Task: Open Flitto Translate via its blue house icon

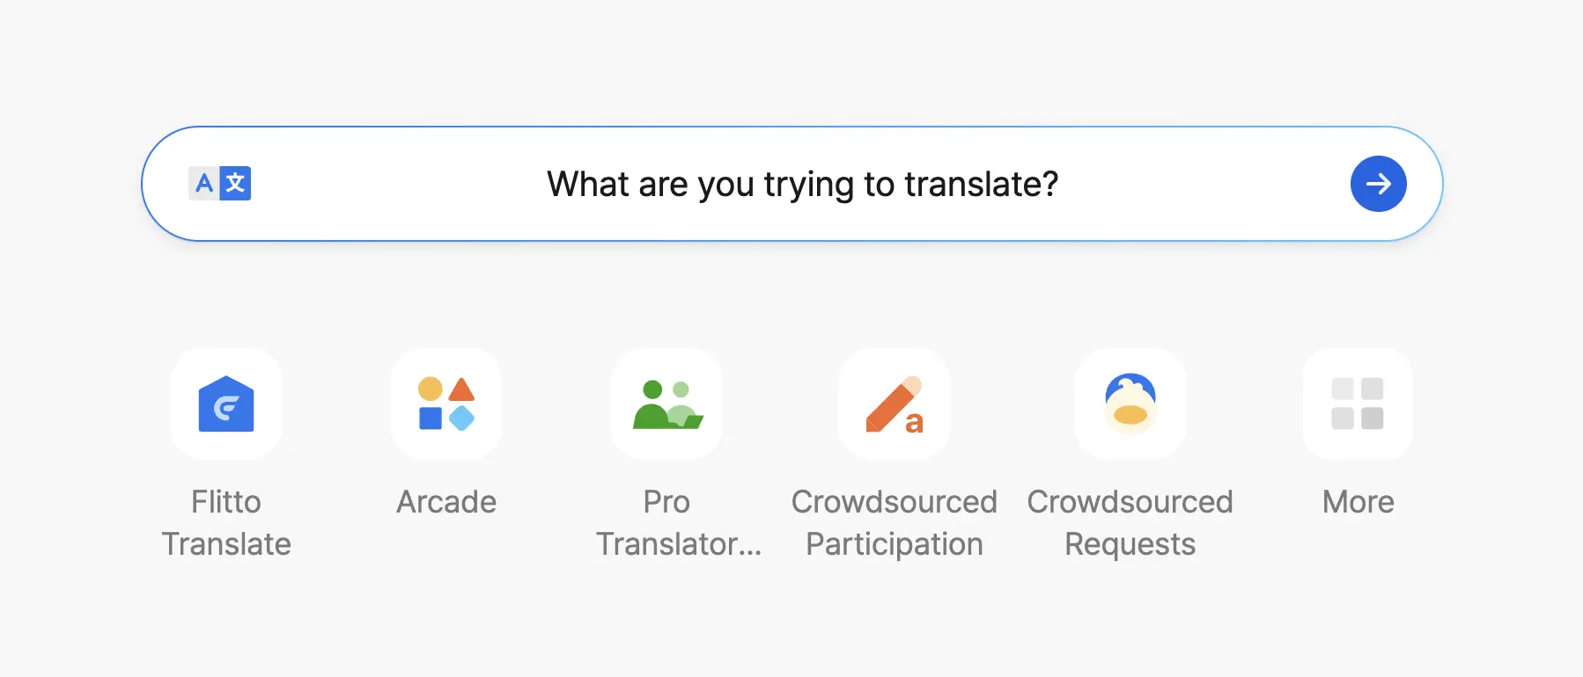Action: point(226,404)
